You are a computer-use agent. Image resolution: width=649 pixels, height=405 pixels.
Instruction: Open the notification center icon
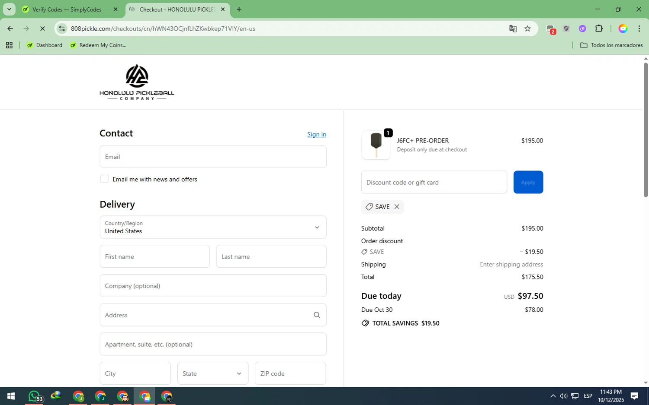pyautogui.click(x=634, y=396)
